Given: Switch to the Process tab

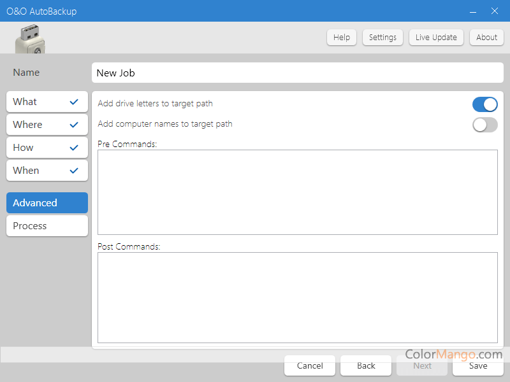Looking at the screenshot, I should 47,226.
